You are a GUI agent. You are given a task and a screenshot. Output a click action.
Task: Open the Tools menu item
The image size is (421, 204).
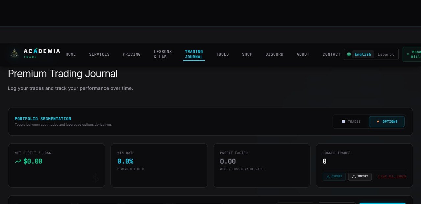pyautogui.click(x=222, y=54)
